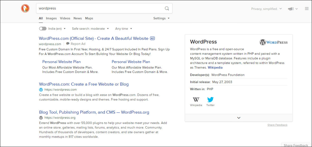312x147 pixels.
Task: Click the Report Ad speech bubble icon
Action: [68, 44]
